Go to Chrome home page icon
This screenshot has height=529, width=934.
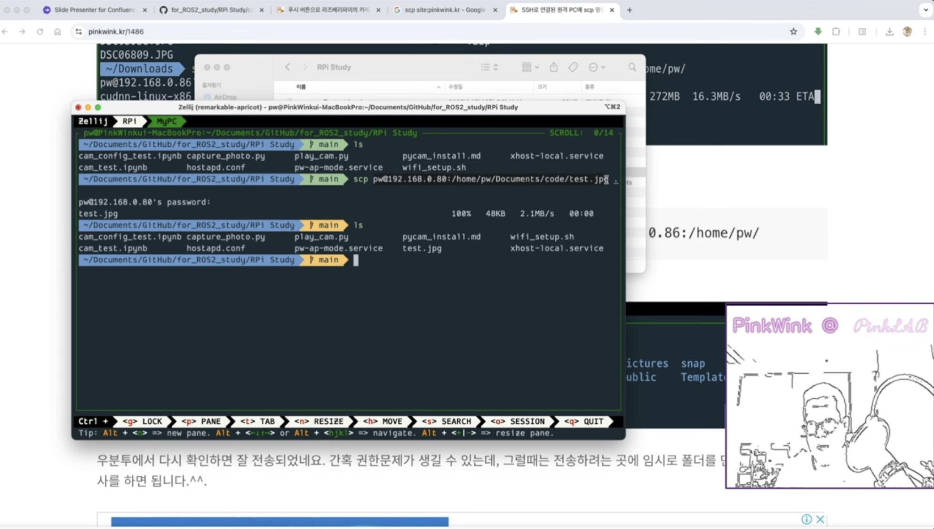point(57,32)
